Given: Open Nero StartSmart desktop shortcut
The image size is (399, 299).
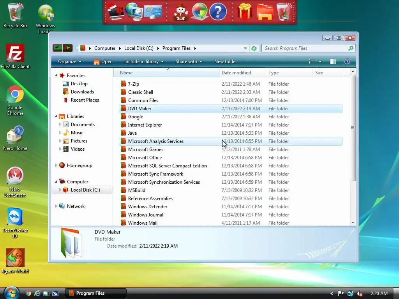Looking at the screenshot, I should pos(15,181).
